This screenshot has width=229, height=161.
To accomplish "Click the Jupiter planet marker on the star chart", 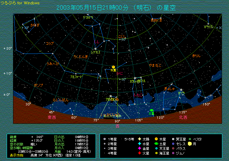I will pos(113,67).
